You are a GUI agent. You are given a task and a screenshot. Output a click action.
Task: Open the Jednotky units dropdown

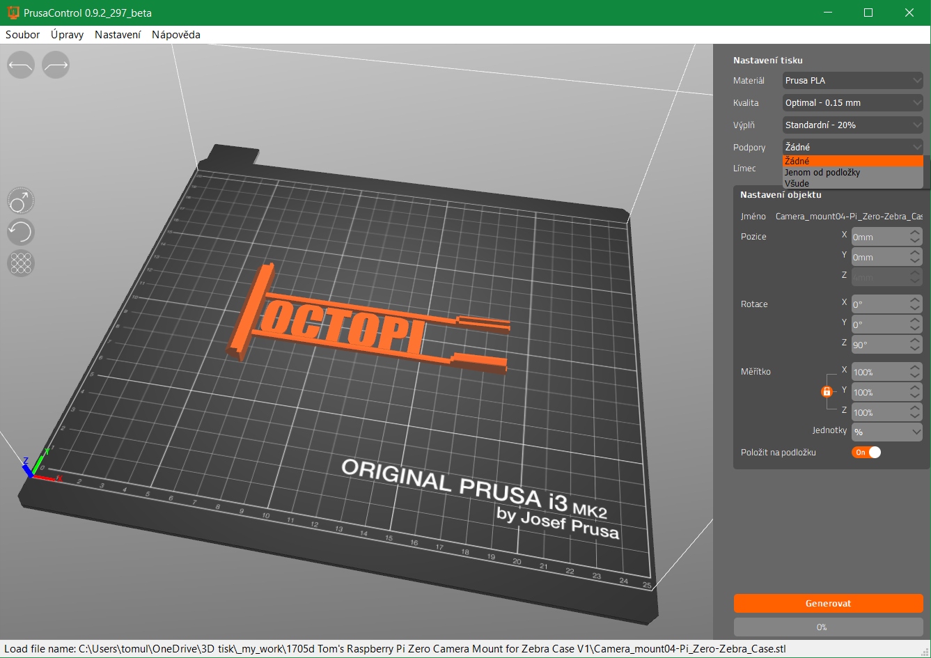click(x=887, y=432)
